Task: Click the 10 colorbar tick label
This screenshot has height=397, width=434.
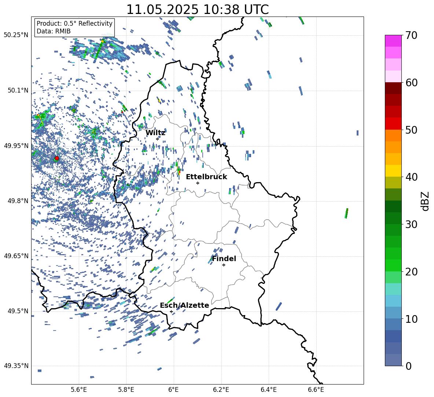Action: (x=411, y=319)
